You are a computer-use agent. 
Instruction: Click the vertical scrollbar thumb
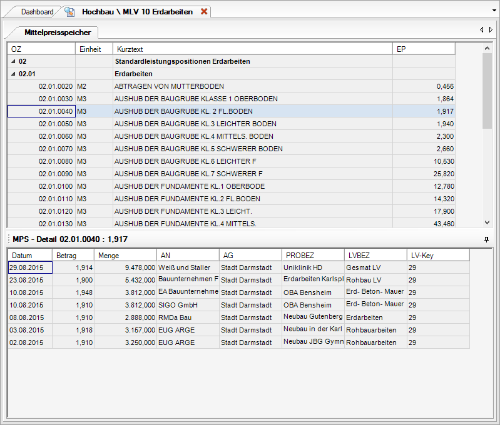[487, 91]
